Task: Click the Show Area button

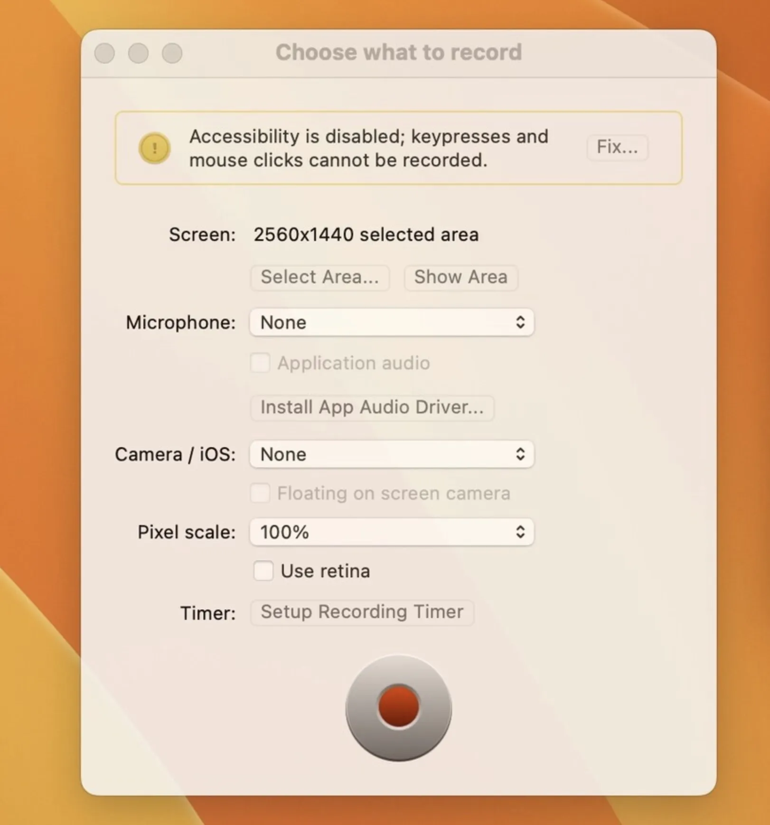Action: point(461,277)
